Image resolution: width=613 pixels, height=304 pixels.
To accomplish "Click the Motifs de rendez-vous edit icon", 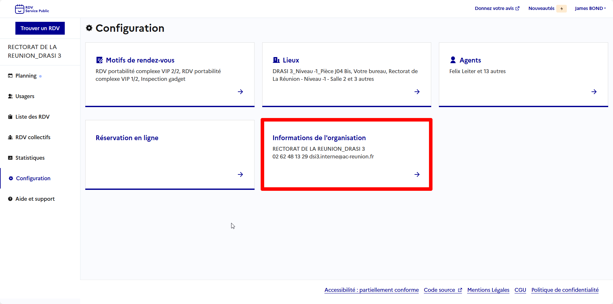I will pos(100,60).
